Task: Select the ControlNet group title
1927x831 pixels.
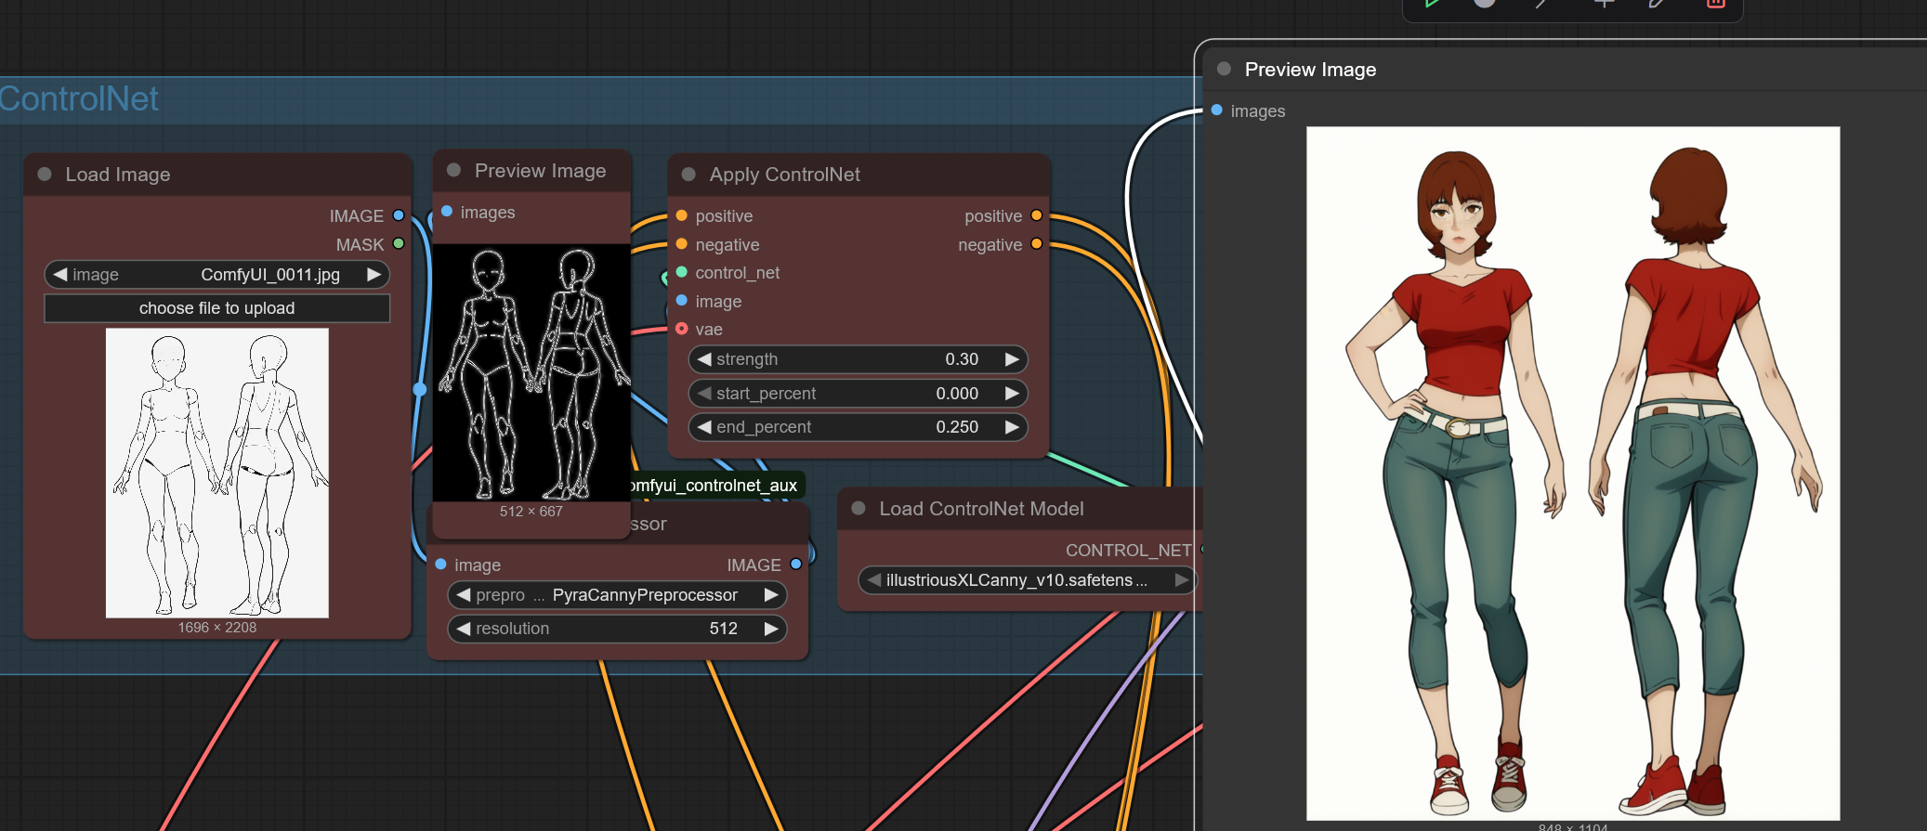Action: point(79,99)
